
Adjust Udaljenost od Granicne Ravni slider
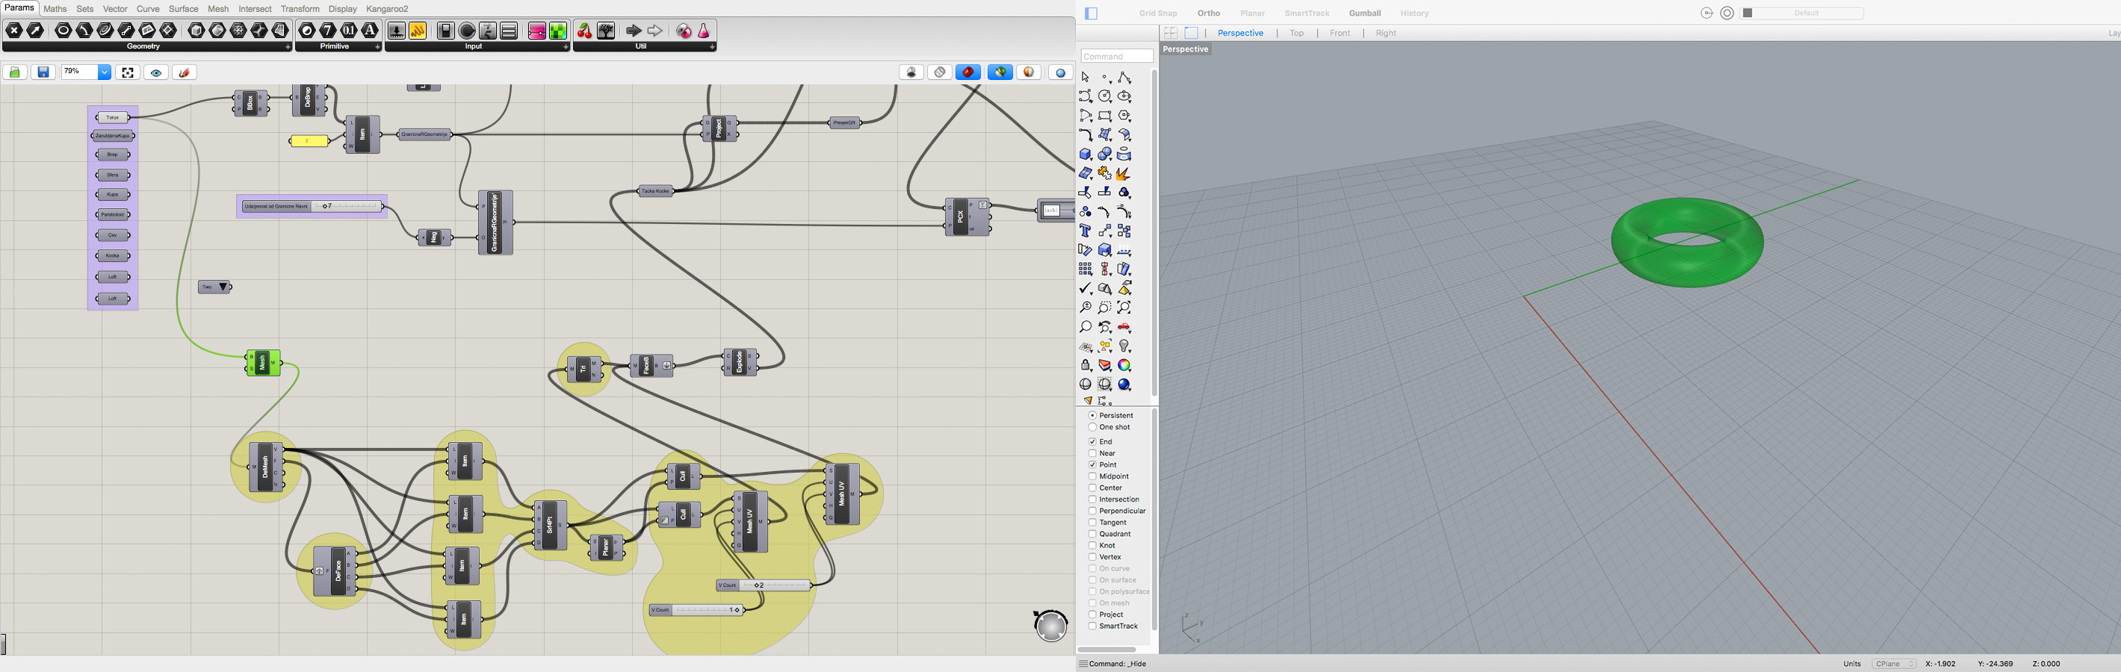(312, 206)
